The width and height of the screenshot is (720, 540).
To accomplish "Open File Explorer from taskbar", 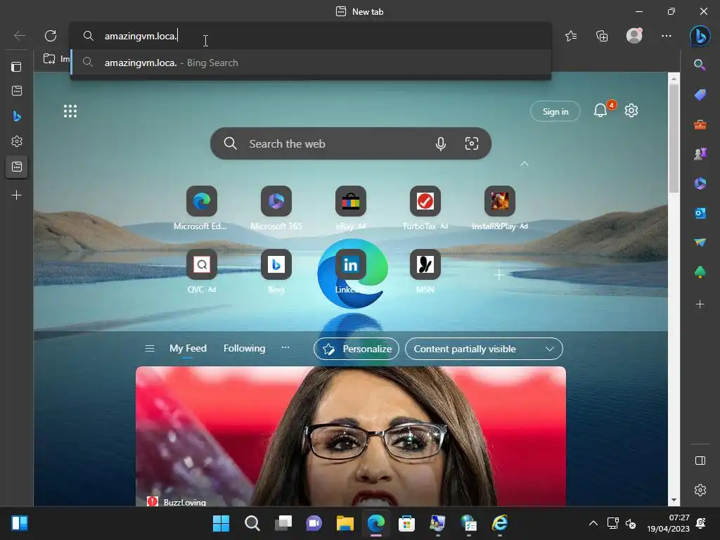I will pyautogui.click(x=345, y=523).
